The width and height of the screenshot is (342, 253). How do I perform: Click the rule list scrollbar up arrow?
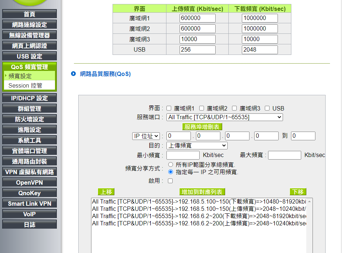coord(310,201)
